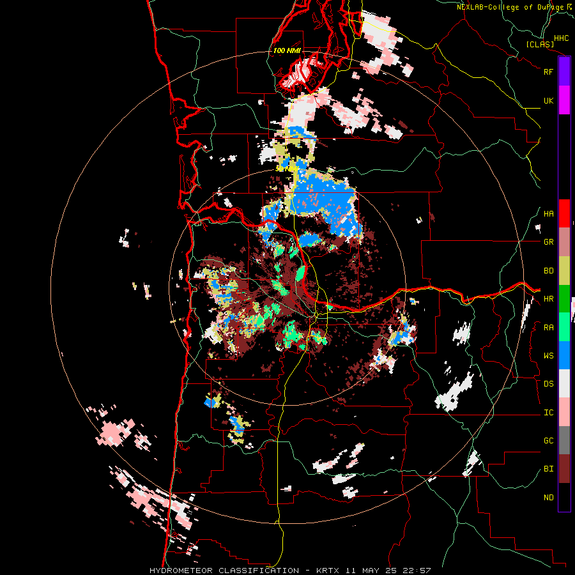Click the "BI" legend label
Viewport: 575px width, 575px height.
pyautogui.click(x=548, y=469)
